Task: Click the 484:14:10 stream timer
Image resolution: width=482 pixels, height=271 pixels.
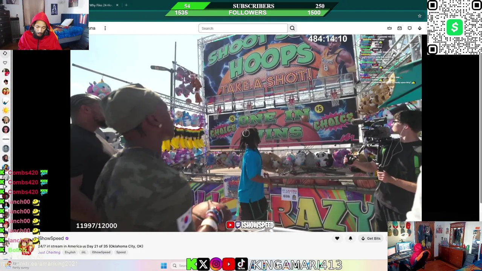Action: pyautogui.click(x=328, y=39)
